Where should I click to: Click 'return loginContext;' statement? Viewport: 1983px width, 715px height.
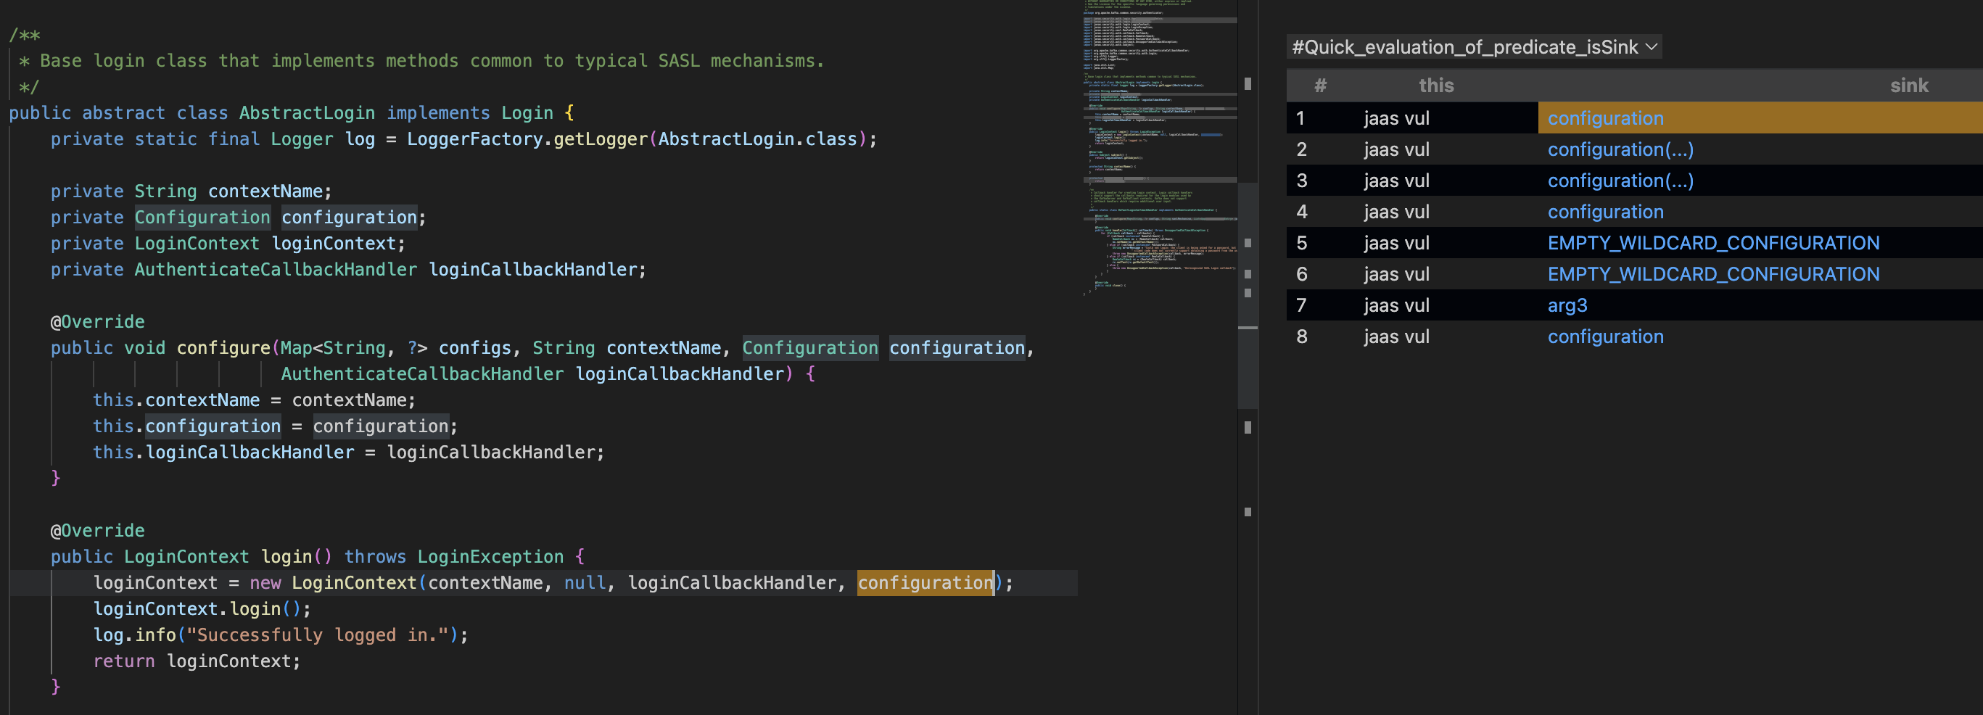(197, 661)
